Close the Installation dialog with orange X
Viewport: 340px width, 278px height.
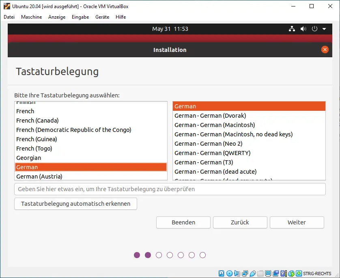[325, 50]
